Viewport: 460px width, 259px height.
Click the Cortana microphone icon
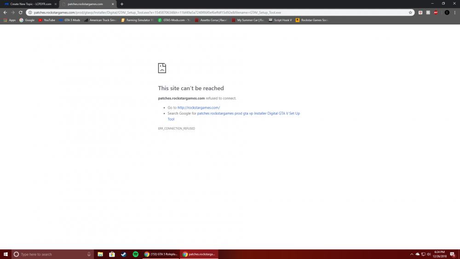(x=89, y=254)
